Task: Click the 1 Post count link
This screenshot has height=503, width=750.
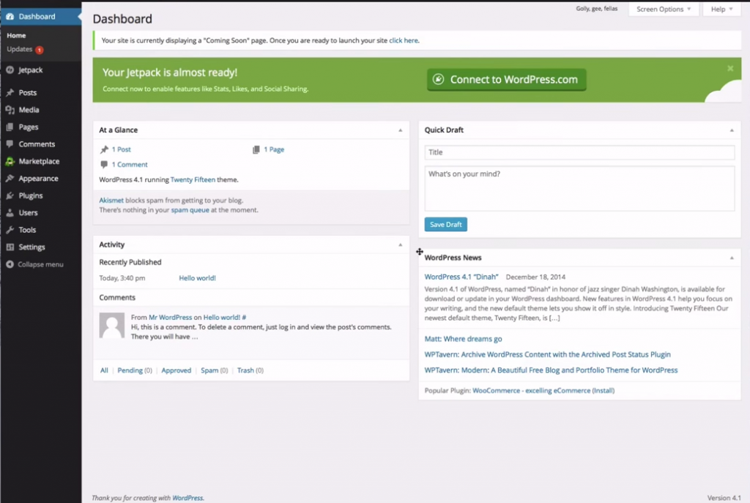Action: [x=121, y=149]
